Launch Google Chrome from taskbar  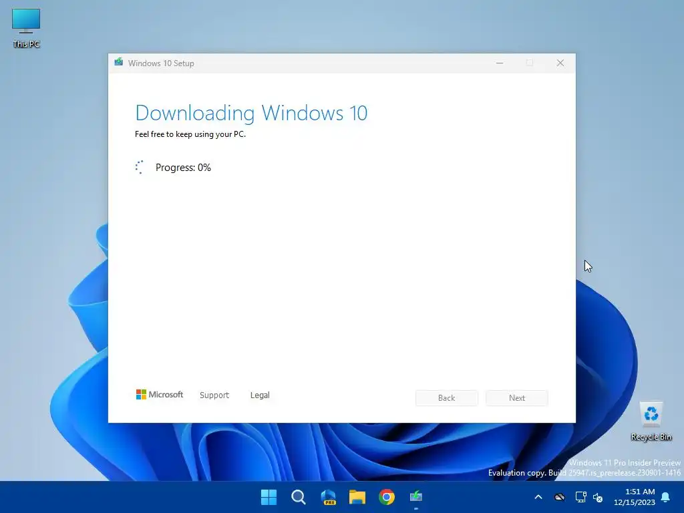click(x=387, y=497)
